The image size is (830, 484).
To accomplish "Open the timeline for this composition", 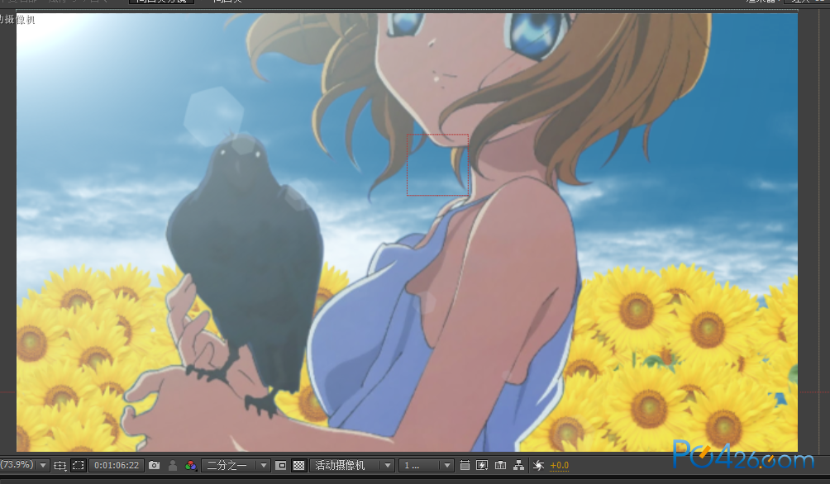I will pos(500,466).
